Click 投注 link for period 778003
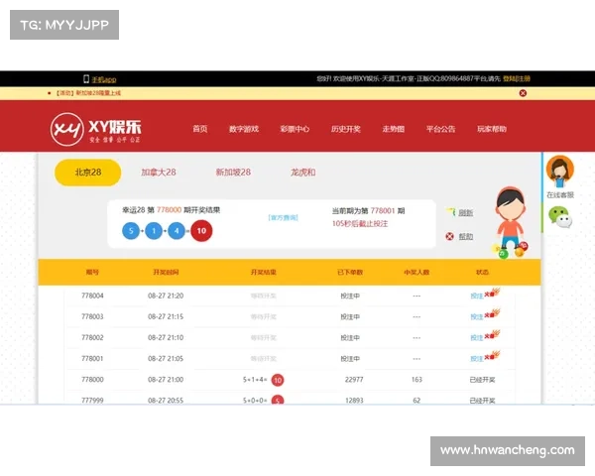The image size is (595, 476). coord(477,316)
